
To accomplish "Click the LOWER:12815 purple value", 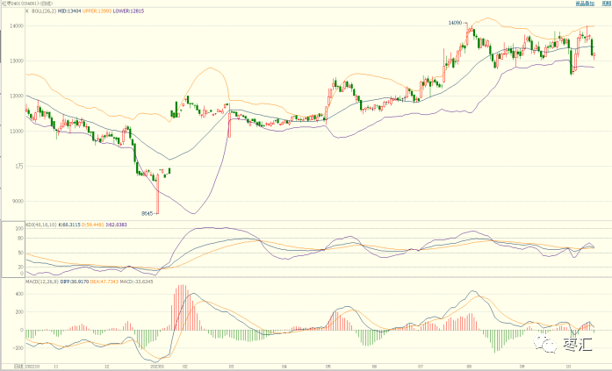I will [128, 11].
